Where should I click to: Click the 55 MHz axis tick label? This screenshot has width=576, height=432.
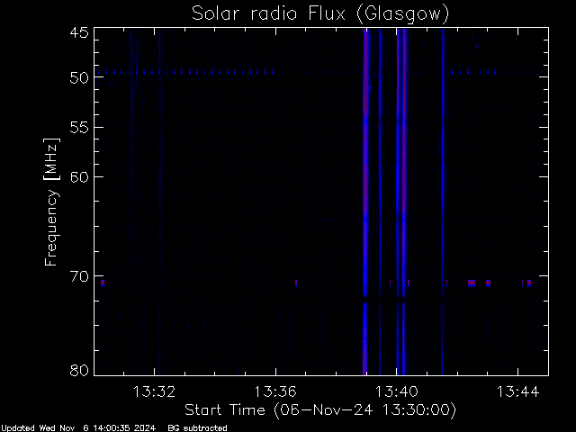click(x=79, y=128)
